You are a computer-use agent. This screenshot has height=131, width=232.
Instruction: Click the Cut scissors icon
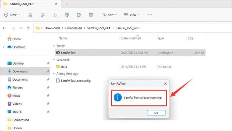pos(30,15)
